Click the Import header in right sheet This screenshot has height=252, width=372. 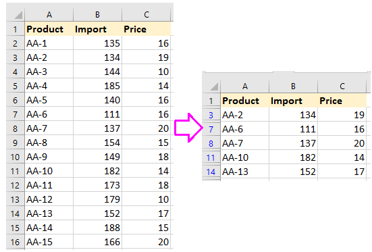293,101
